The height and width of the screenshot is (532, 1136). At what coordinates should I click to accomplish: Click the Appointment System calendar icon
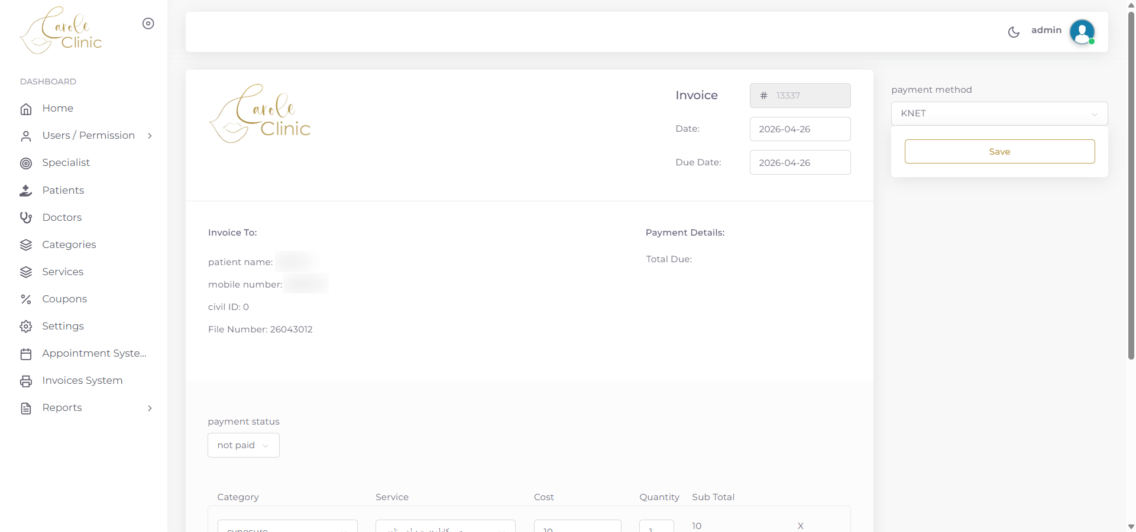(x=26, y=354)
